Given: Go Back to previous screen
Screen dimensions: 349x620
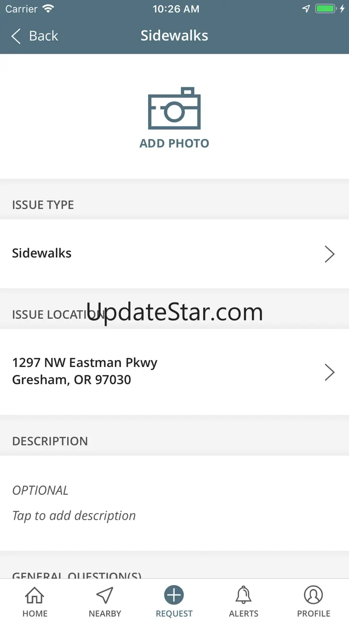Looking at the screenshot, I should 35,36.
